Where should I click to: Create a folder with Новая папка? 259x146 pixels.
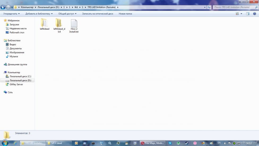click(x=125, y=14)
